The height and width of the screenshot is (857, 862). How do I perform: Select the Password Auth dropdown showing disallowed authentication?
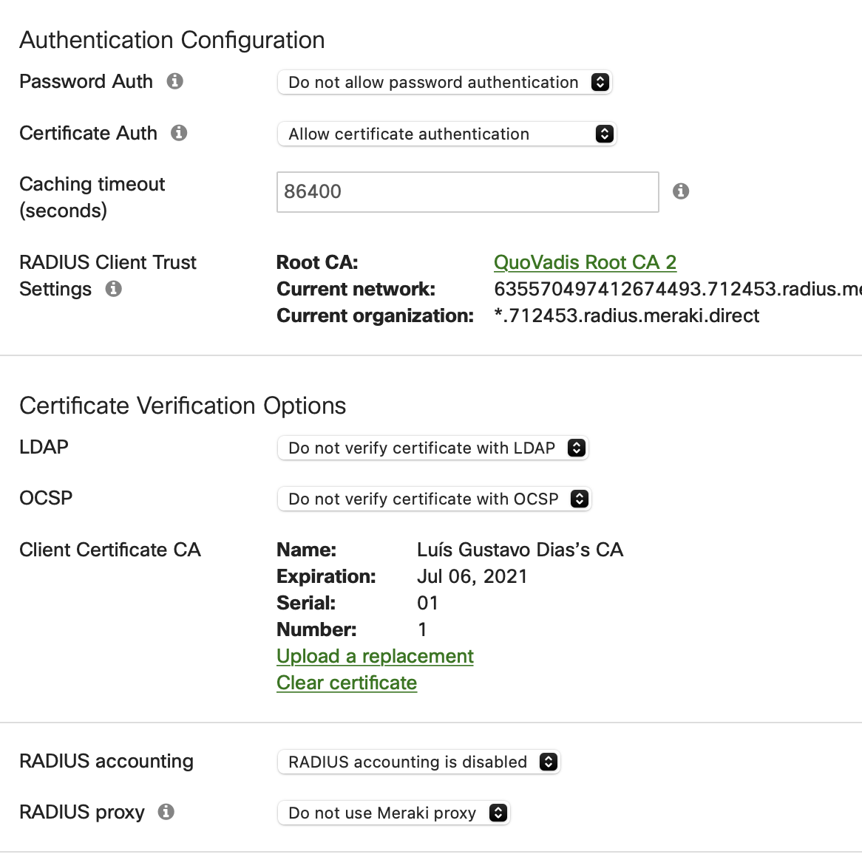click(x=444, y=82)
